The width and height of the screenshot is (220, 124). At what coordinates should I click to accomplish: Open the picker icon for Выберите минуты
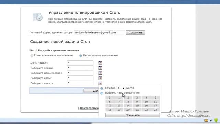pyautogui.click(x=100, y=83)
